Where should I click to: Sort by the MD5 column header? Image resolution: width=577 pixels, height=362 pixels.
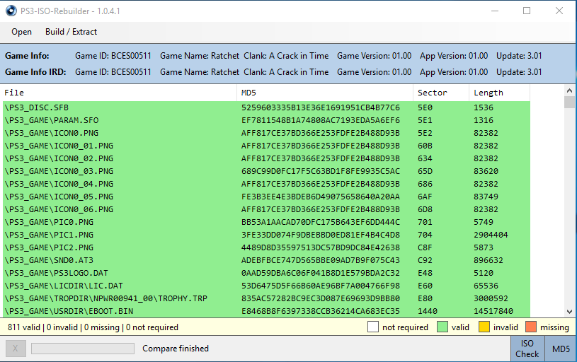pyautogui.click(x=325, y=93)
